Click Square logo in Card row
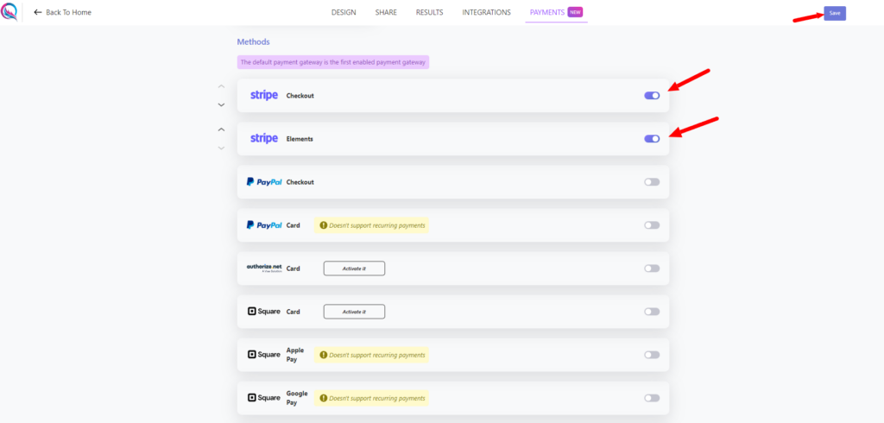Viewport: 884px width, 423px height. coord(264,312)
